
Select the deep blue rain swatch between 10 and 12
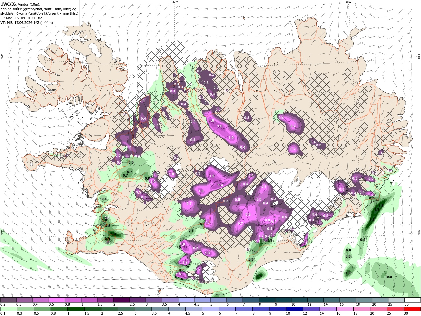pos(294,309)
